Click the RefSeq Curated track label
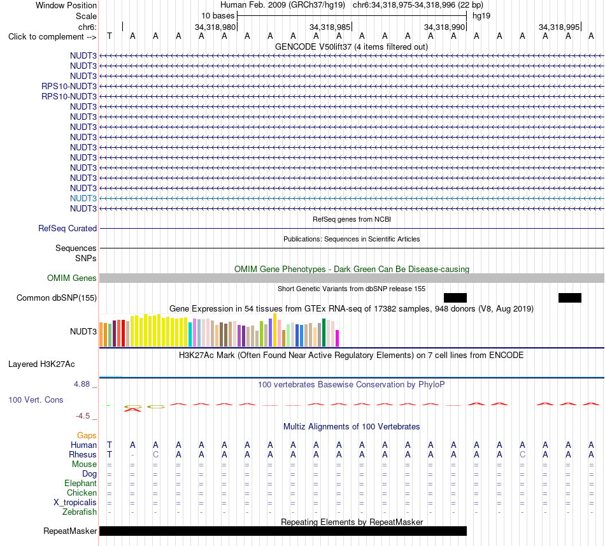This screenshot has height=546, width=605. (x=67, y=229)
